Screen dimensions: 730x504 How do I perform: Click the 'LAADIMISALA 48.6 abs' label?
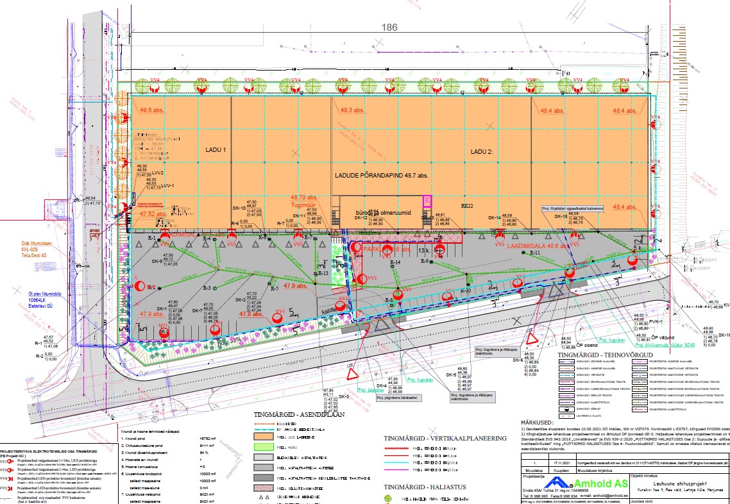(538, 245)
